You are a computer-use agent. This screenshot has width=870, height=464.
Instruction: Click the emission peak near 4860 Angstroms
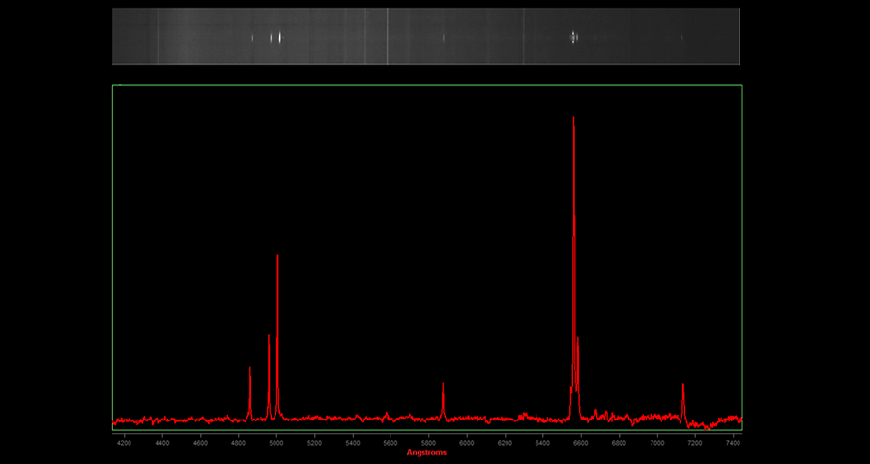250,369
